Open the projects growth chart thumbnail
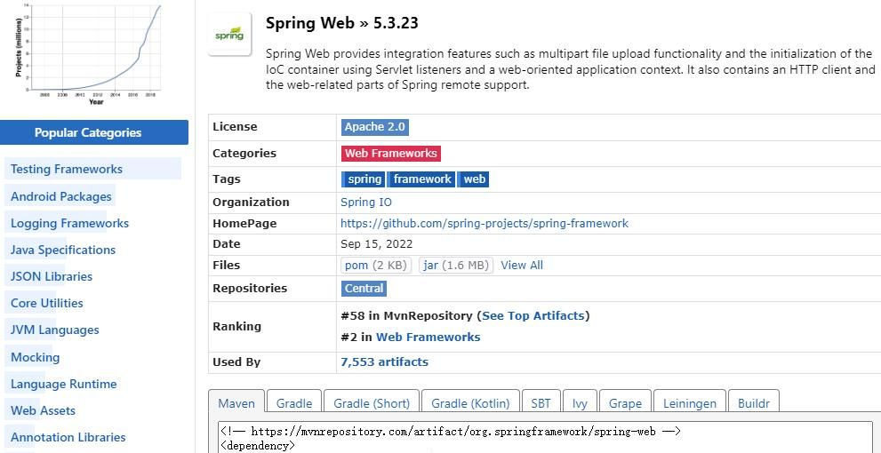The height and width of the screenshot is (453, 881). click(x=87, y=52)
